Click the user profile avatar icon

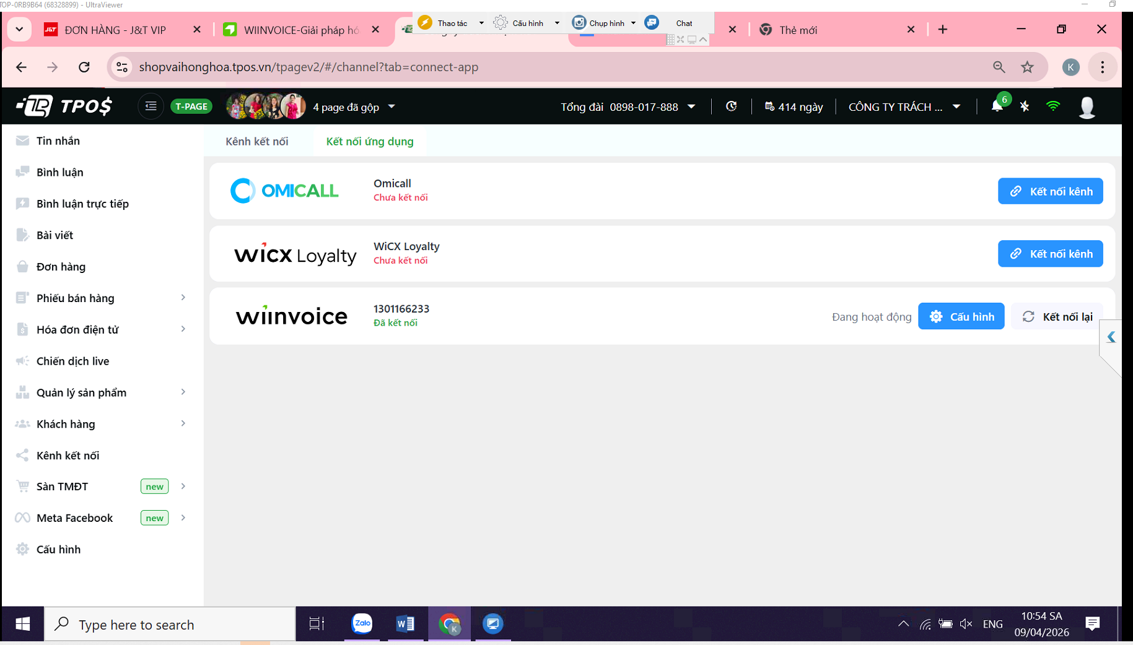[1087, 106]
